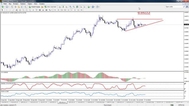
Task: Switch to the XAUUSD,H1 chart tab
Action: (x=81, y=102)
